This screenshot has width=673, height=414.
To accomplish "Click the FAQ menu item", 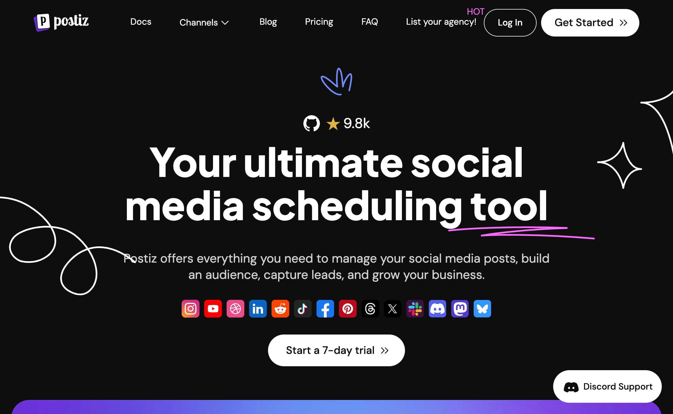I will click(370, 22).
